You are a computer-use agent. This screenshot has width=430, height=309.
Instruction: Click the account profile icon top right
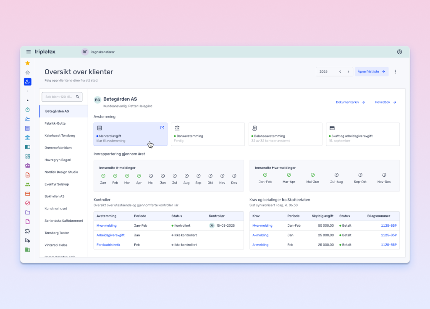coord(399,52)
